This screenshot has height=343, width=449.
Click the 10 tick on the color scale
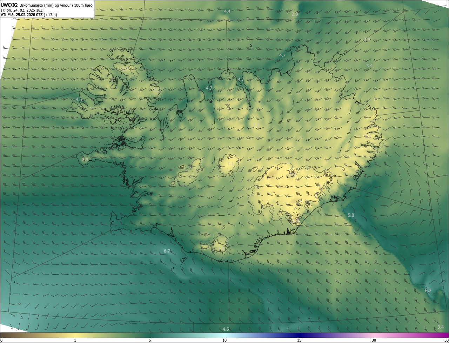[x=224, y=340]
